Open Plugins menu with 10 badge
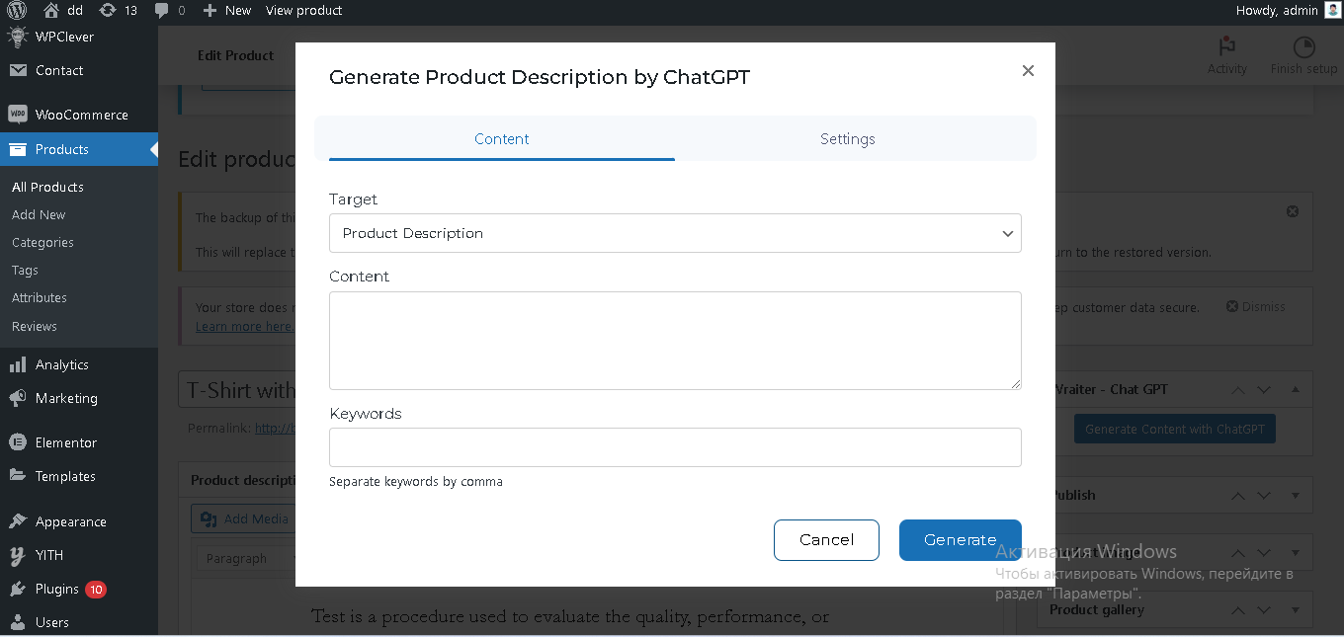 coord(57,589)
